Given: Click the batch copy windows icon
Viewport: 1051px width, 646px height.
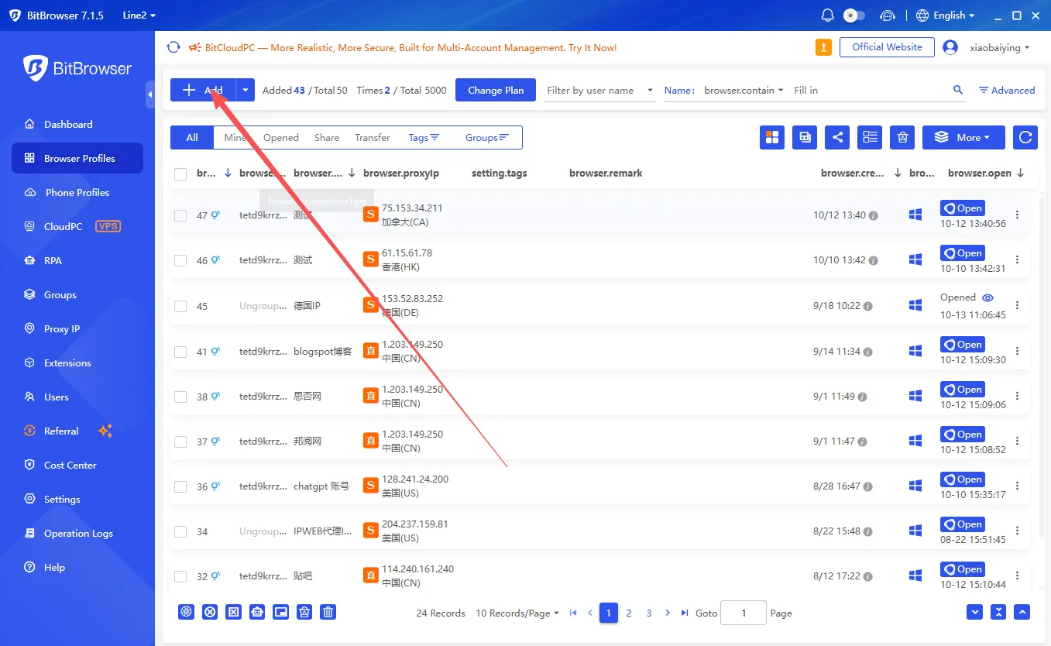Looking at the screenshot, I should click(x=805, y=137).
